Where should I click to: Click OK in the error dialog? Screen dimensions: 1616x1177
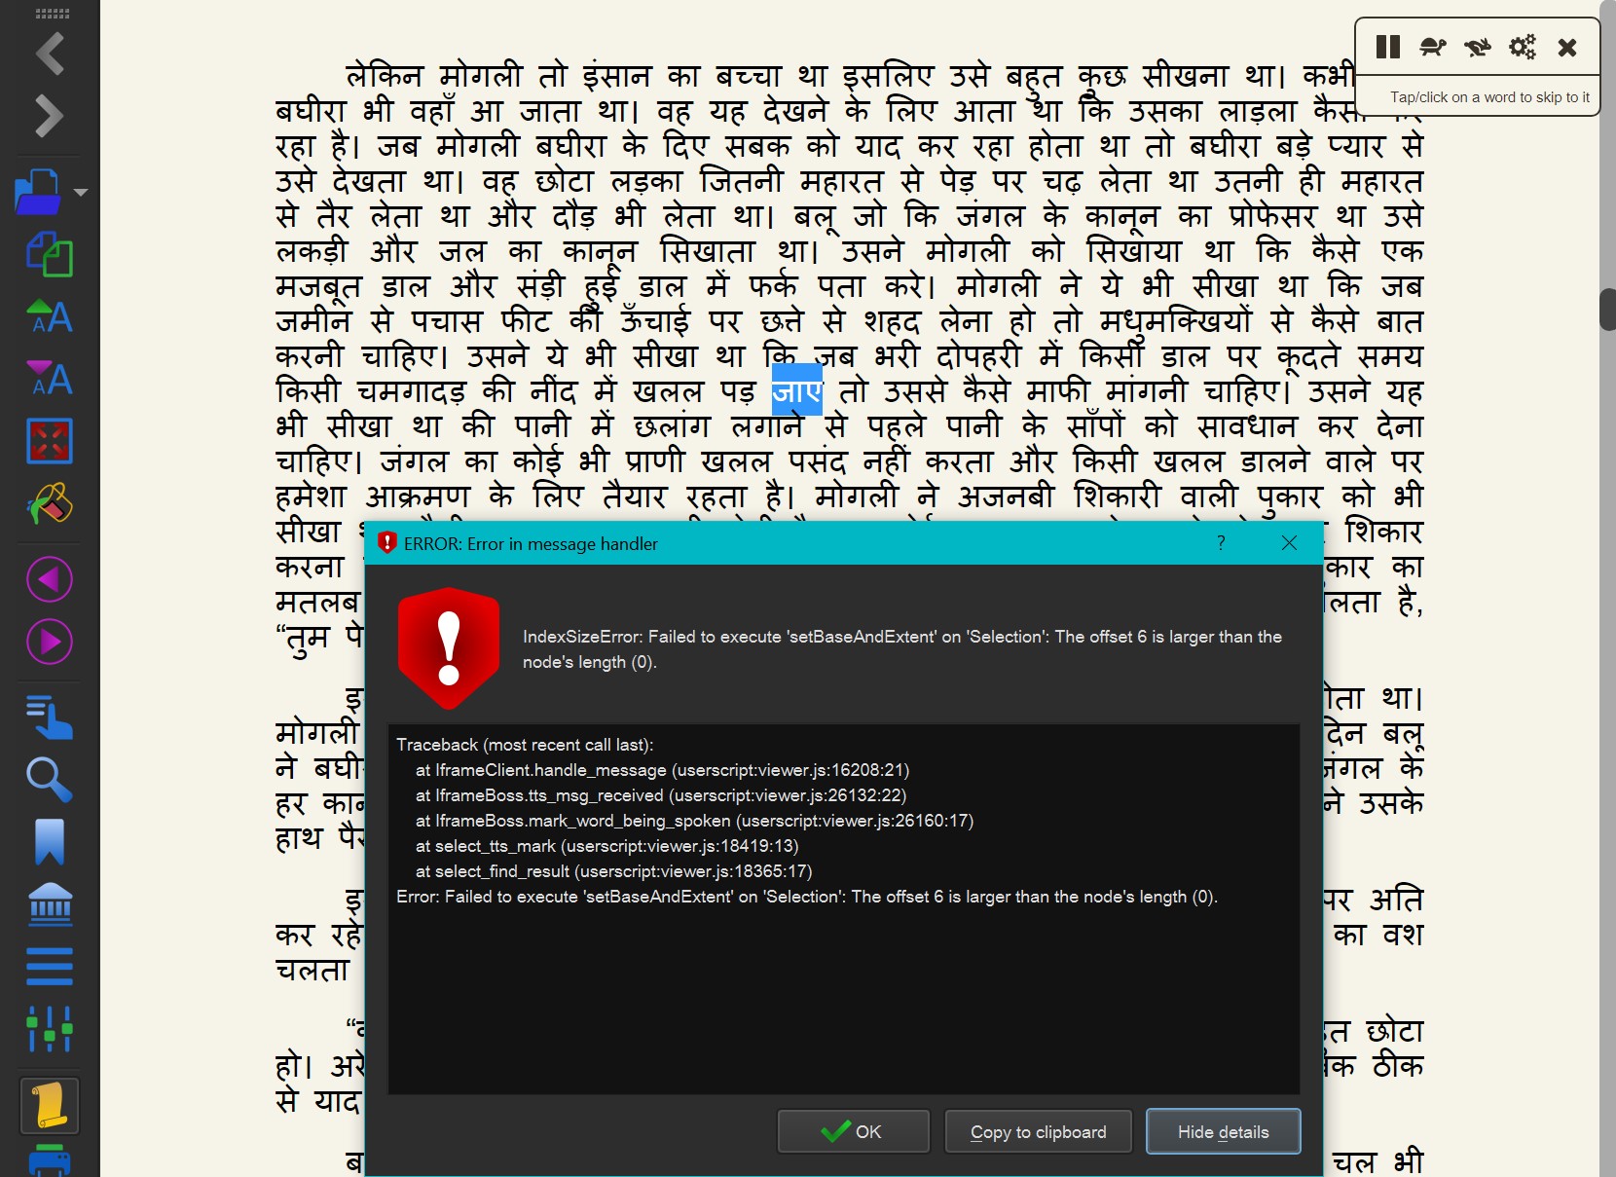(x=853, y=1131)
